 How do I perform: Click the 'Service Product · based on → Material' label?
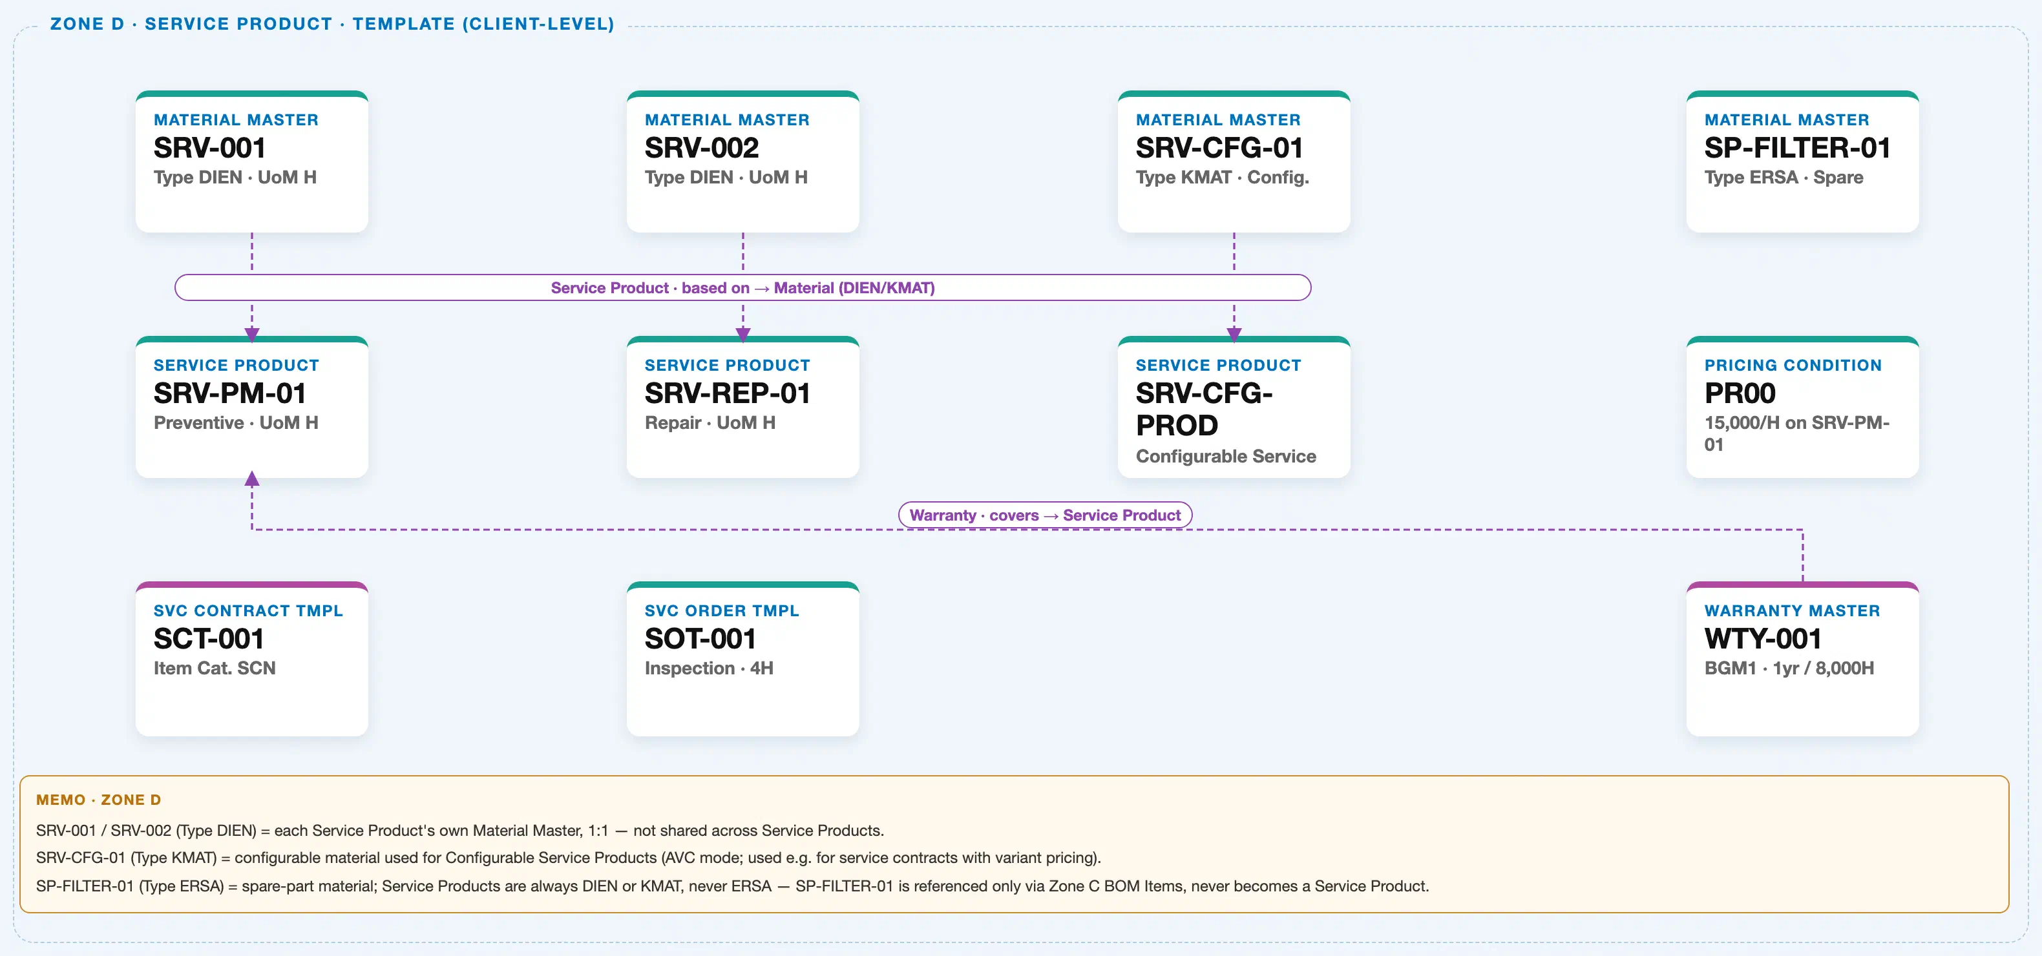point(742,287)
